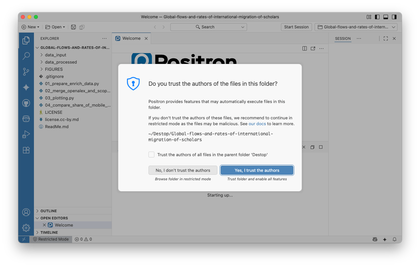Enable trust for parent folder 'Destop' checkbox
This screenshot has height=267, width=420.
(151, 155)
